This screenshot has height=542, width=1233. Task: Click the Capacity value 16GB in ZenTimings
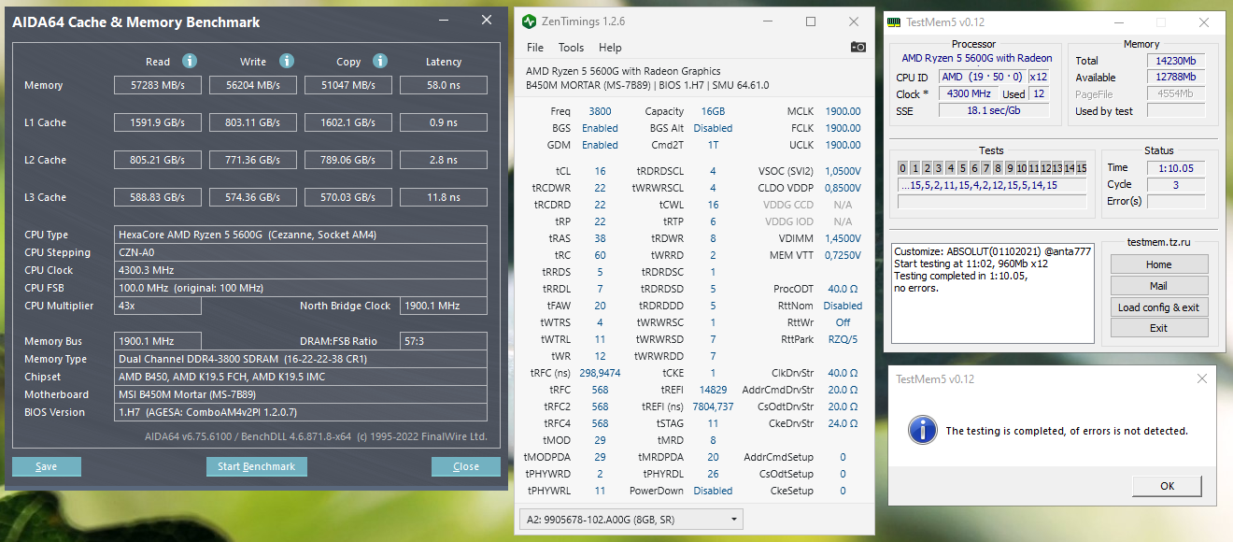713,111
